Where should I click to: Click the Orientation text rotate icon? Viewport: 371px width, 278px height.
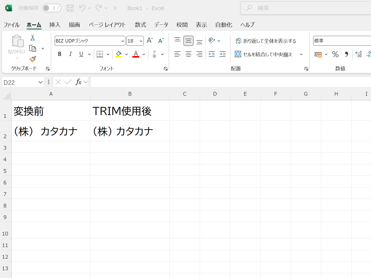coord(212,41)
